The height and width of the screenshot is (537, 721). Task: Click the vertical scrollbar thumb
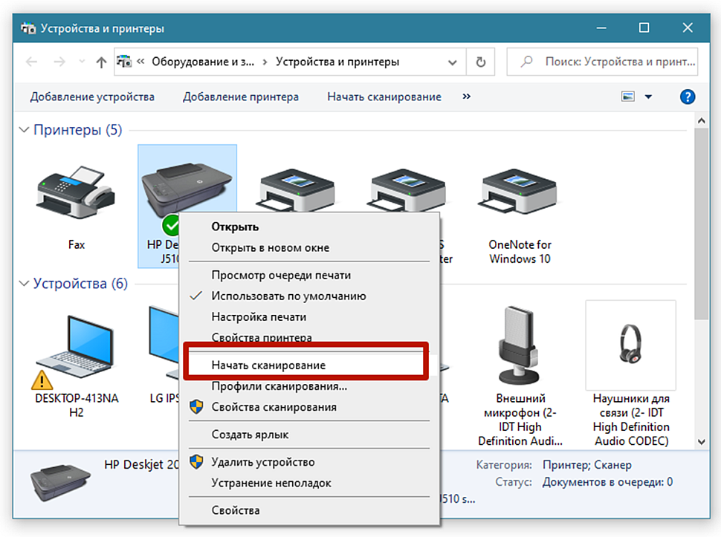pyautogui.click(x=701, y=224)
